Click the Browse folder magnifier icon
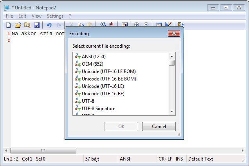The height and width of the screenshot is (166, 249). pos(27,25)
